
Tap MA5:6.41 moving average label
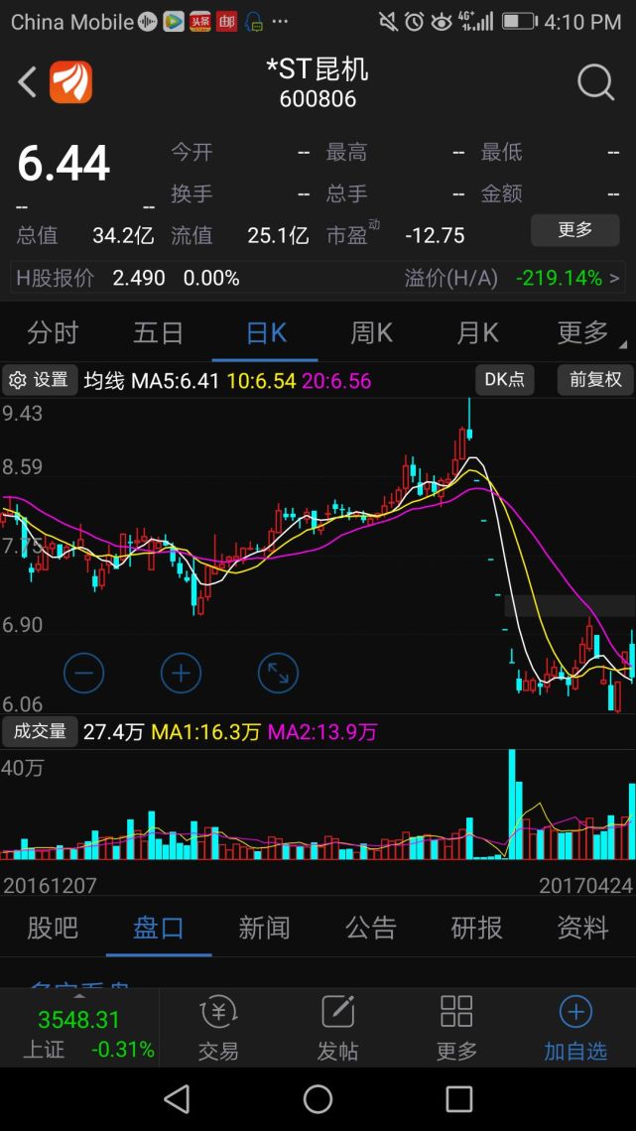pyautogui.click(x=175, y=381)
